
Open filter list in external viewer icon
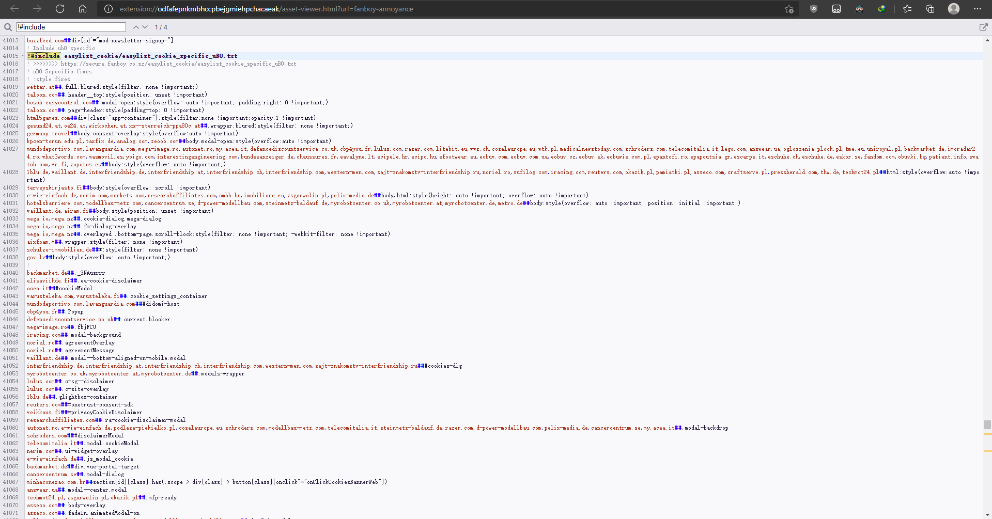[985, 27]
